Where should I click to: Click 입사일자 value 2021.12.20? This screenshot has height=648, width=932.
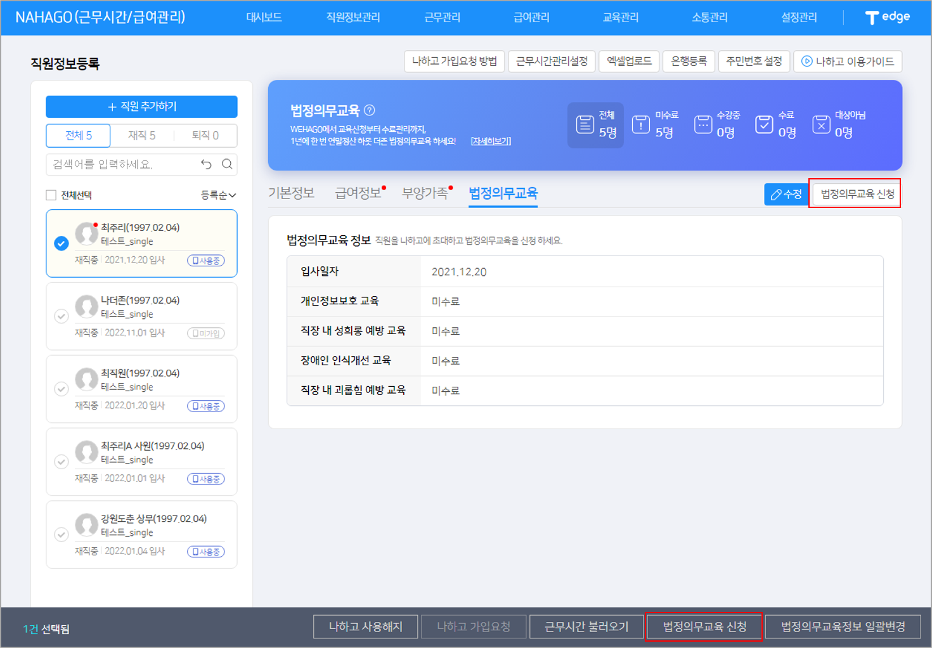pos(459,272)
